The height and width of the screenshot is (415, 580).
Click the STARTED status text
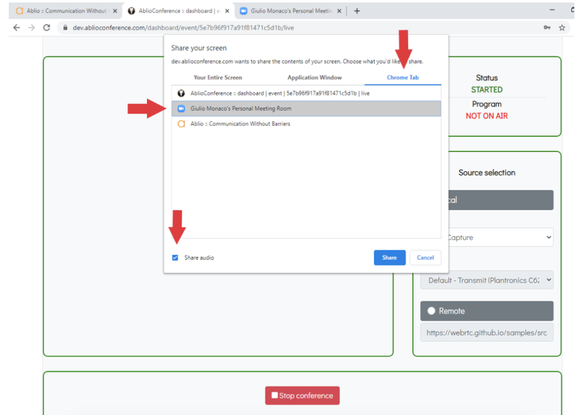pyautogui.click(x=487, y=90)
